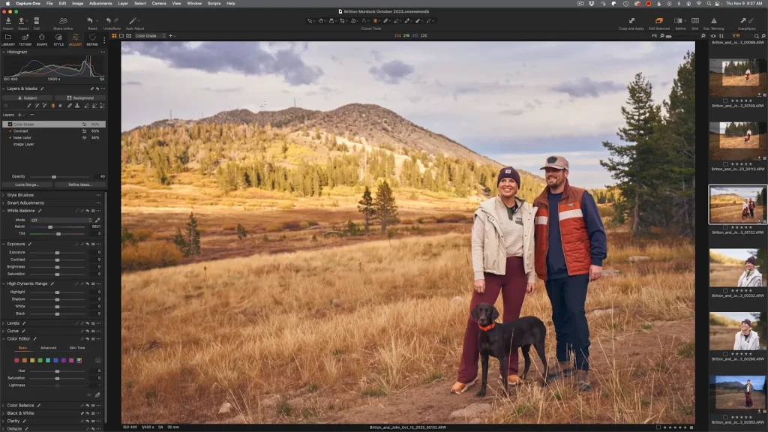768x432 pixels.
Task: Open the Layer menu
Action: [123, 4]
